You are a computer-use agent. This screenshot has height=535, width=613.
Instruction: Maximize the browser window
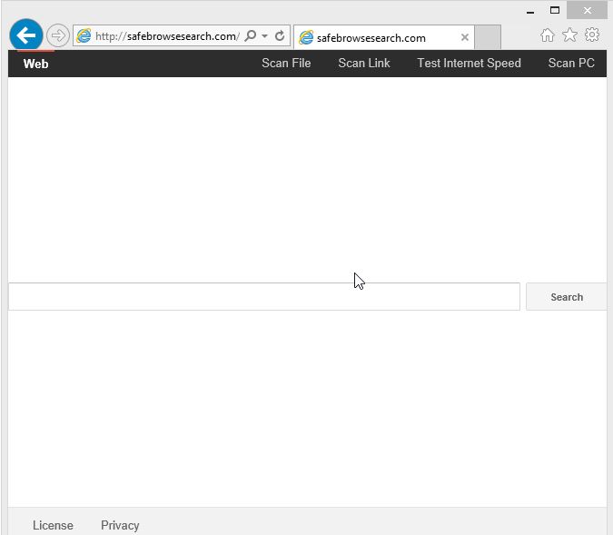pos(555,11)
